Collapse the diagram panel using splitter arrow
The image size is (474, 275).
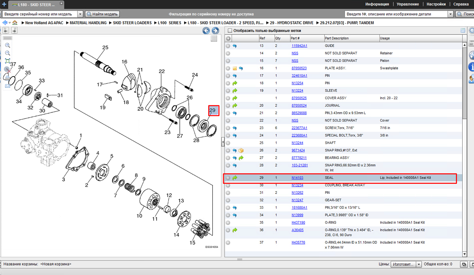(x=223, y=142)
